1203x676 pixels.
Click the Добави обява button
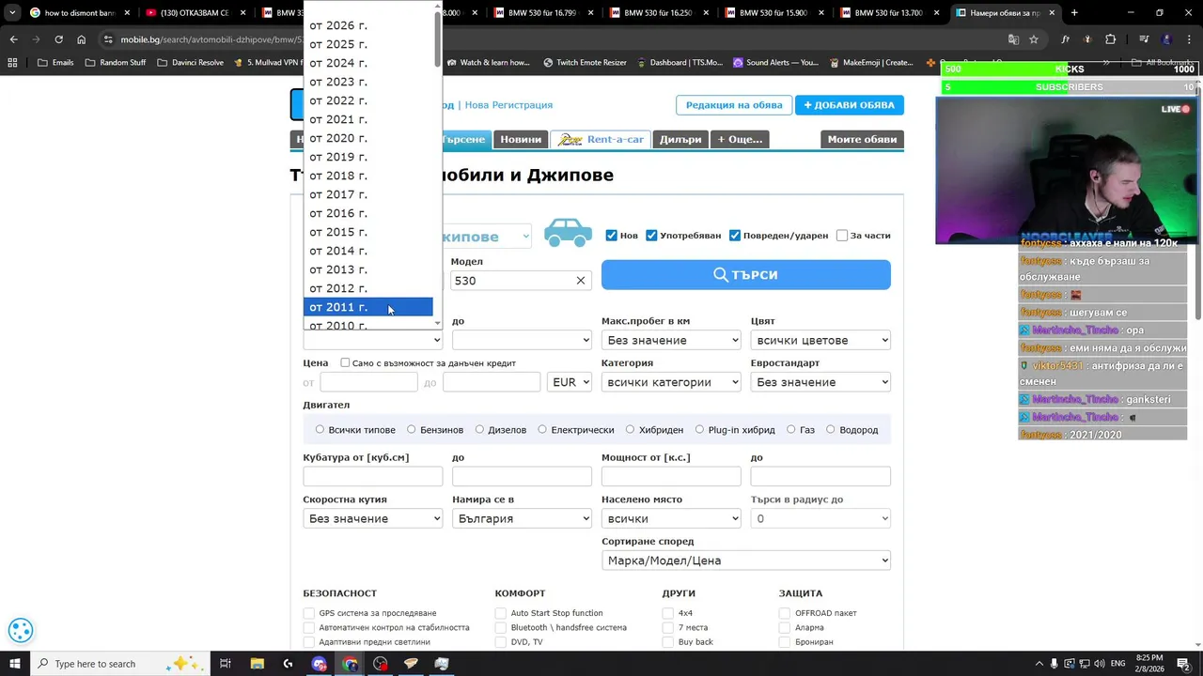[850, 105]
